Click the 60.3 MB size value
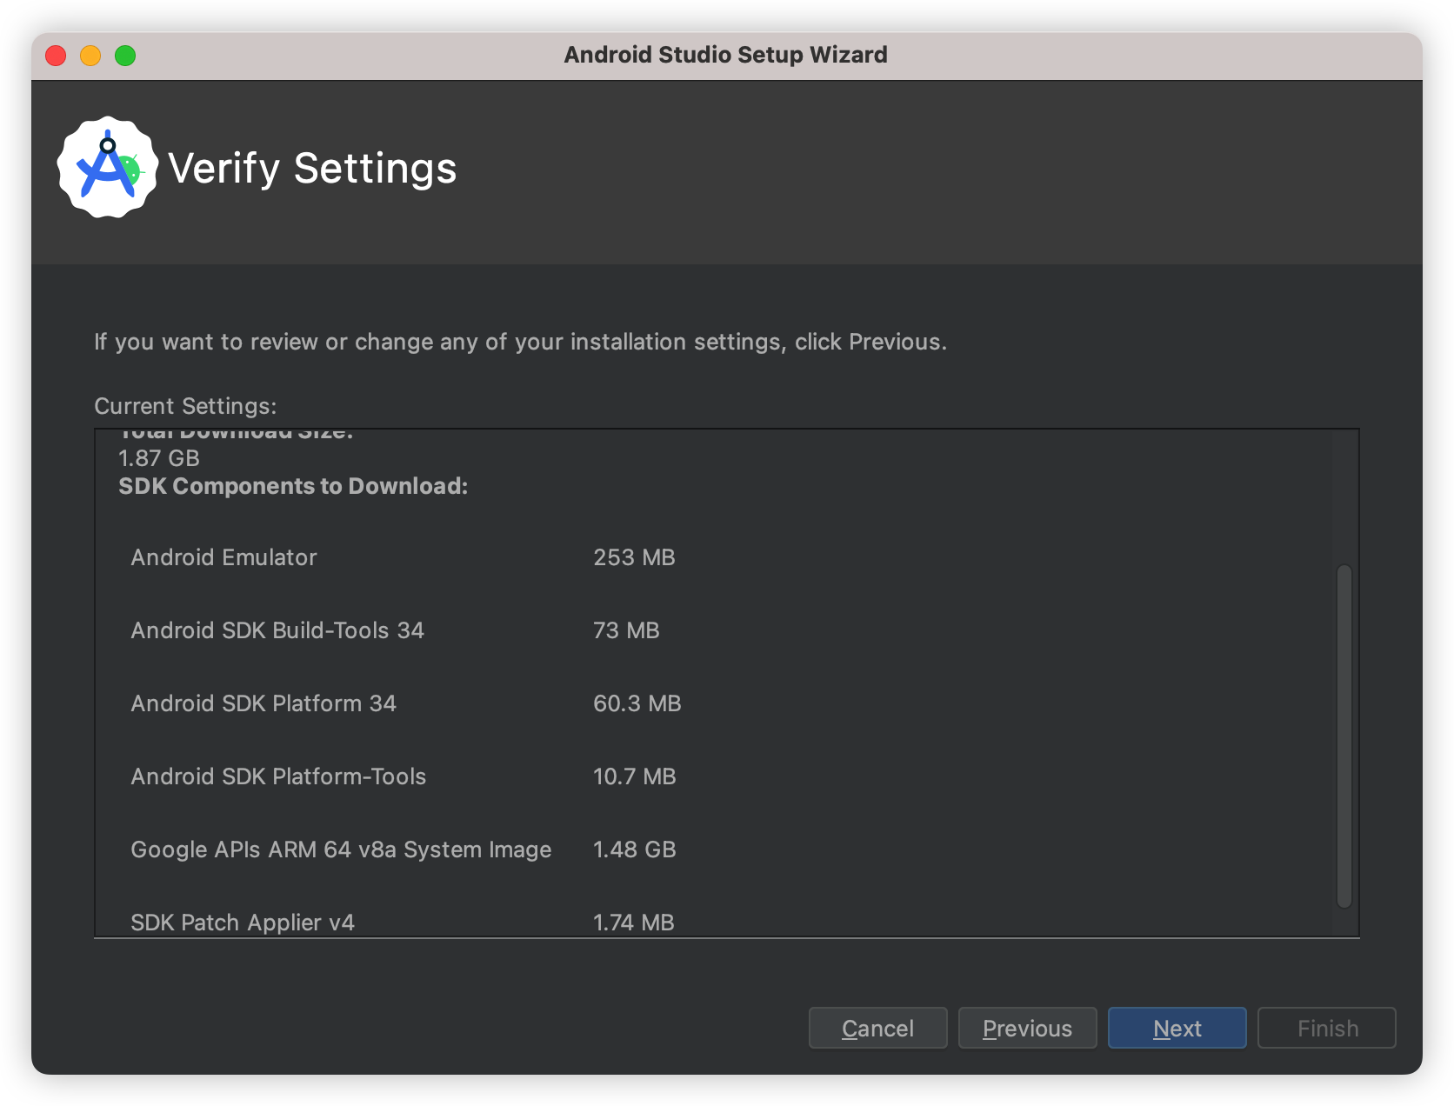This screenshot has width=1454, height=1106. tap(637, 703)
